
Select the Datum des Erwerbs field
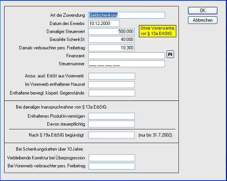(104, 24)
